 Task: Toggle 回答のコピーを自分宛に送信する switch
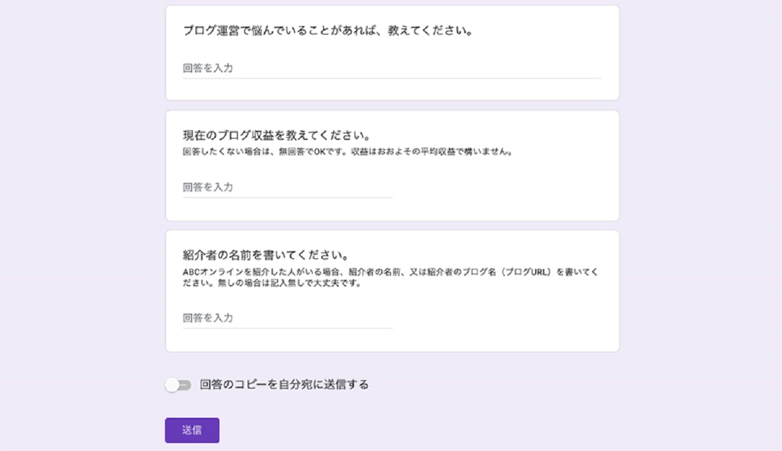click(177, 385)
